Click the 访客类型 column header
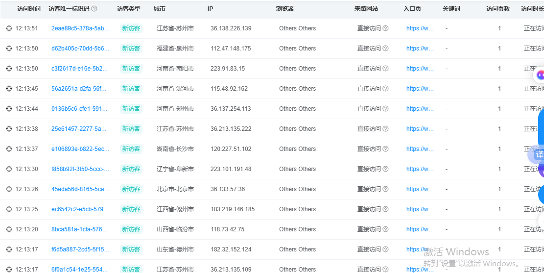 pyautogui.click(x=129, y=9)
